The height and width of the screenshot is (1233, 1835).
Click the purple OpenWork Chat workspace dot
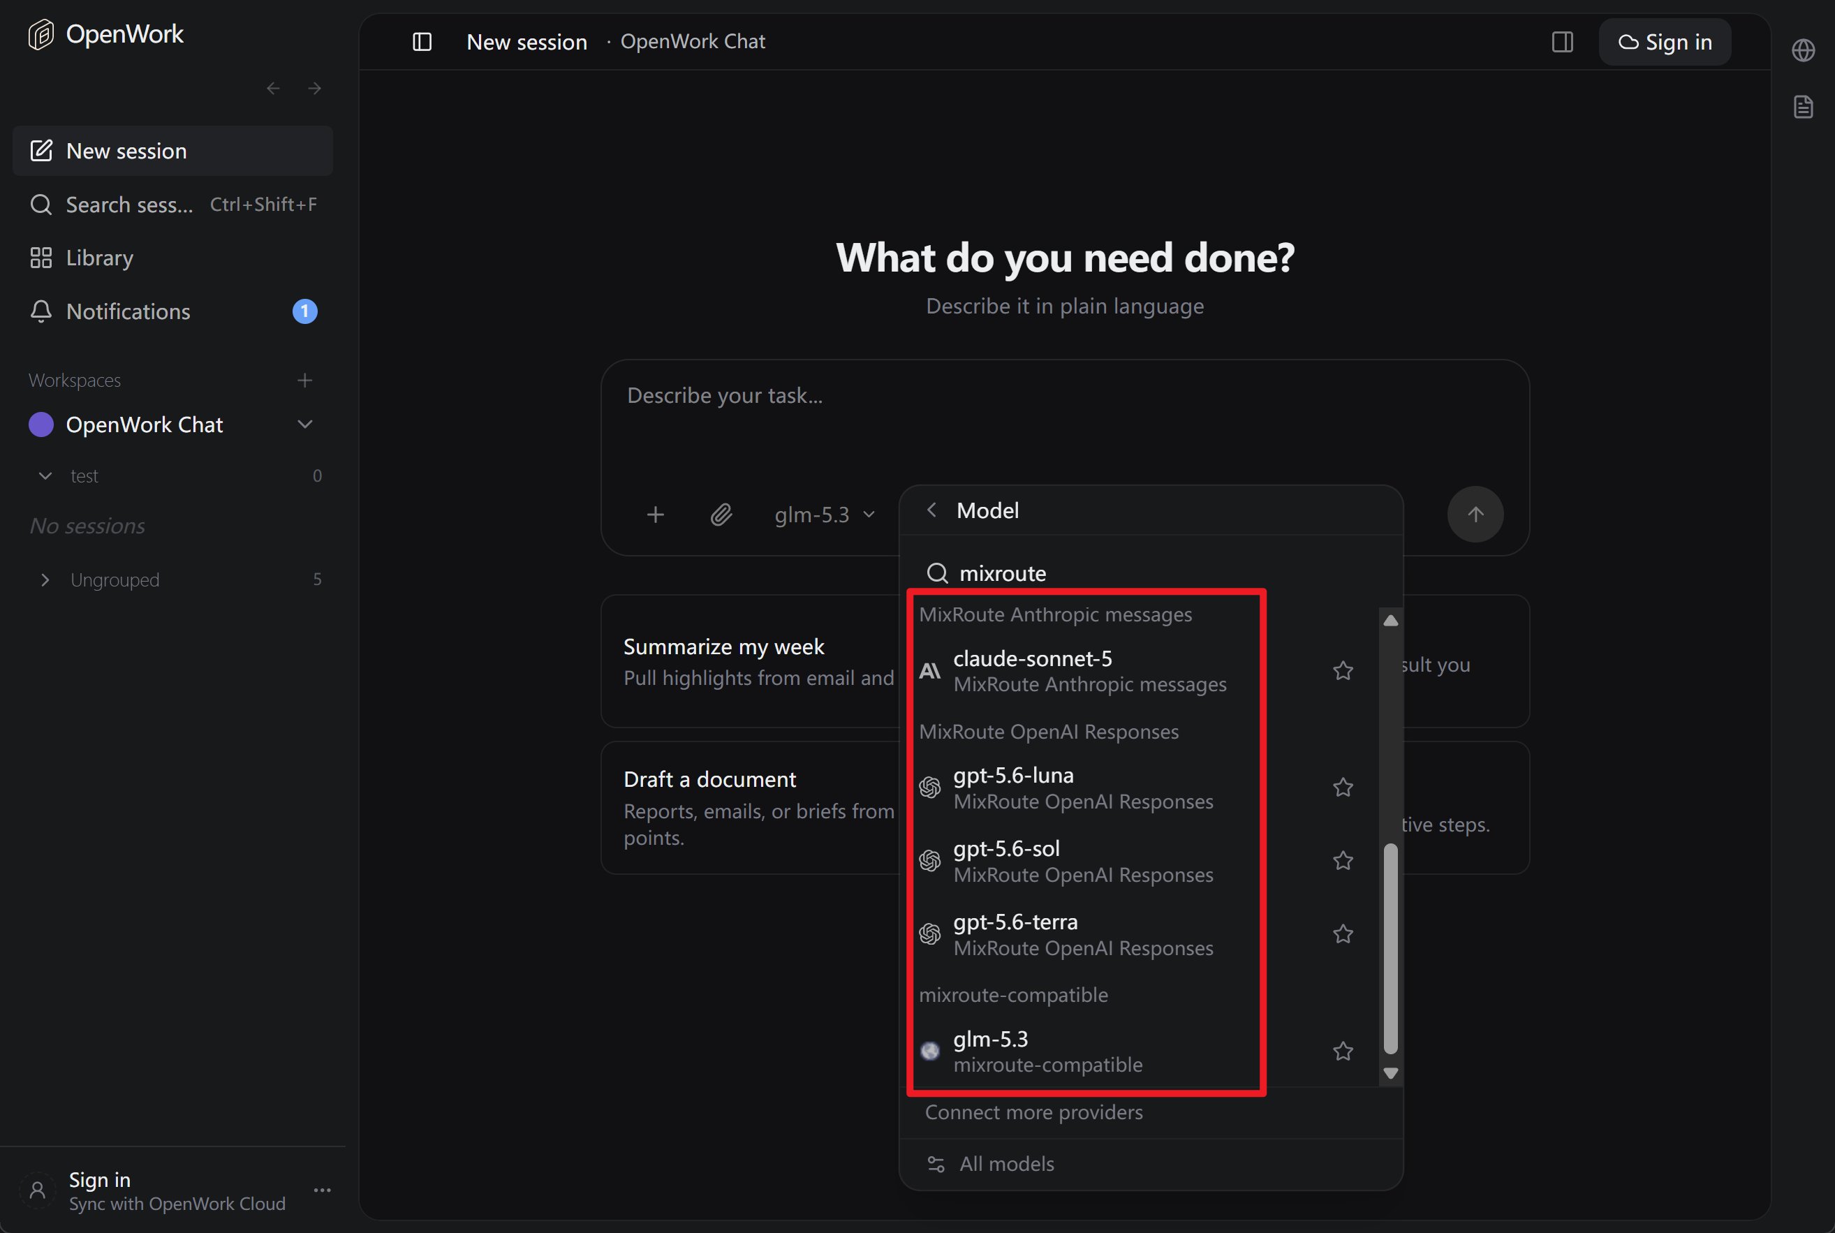pos(41,424)
